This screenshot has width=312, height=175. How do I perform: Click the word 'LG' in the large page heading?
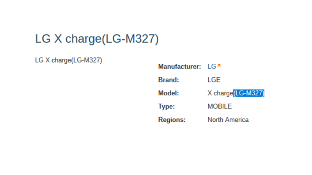pos(43,39)
